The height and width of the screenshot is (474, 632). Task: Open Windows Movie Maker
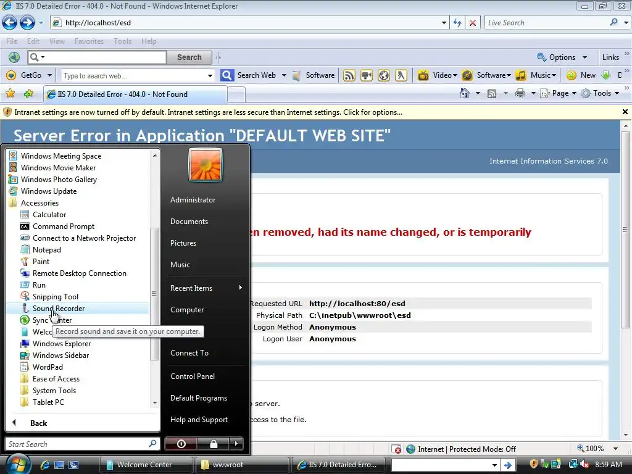[x=59, y=167]
